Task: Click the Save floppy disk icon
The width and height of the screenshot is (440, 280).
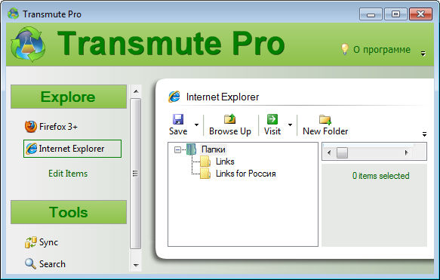Action: coord(178,119)
